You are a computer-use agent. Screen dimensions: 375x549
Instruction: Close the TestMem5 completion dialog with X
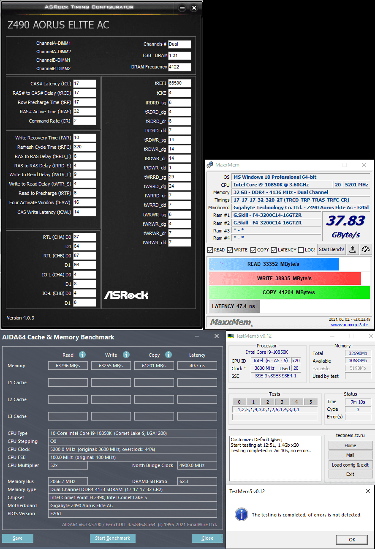pyautogui.click(x=367, y=491)
